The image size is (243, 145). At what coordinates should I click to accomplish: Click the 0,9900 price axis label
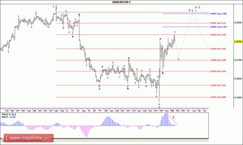click(x=238, y=23)
